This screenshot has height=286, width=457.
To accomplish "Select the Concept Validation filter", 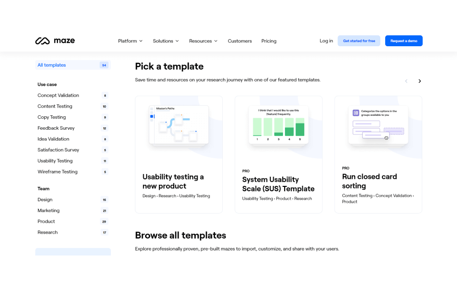I will coord(58,95).
